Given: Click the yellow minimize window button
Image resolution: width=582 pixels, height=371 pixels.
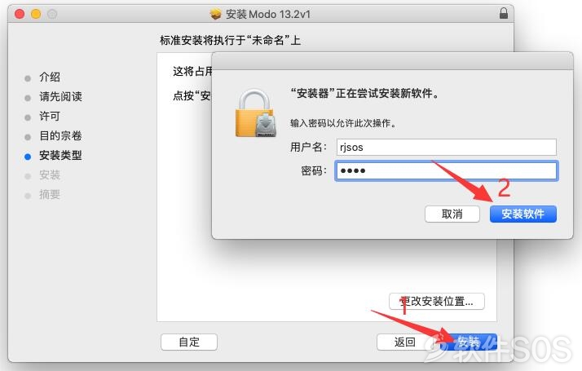Looking at the screenshot, I should point(36,14).
